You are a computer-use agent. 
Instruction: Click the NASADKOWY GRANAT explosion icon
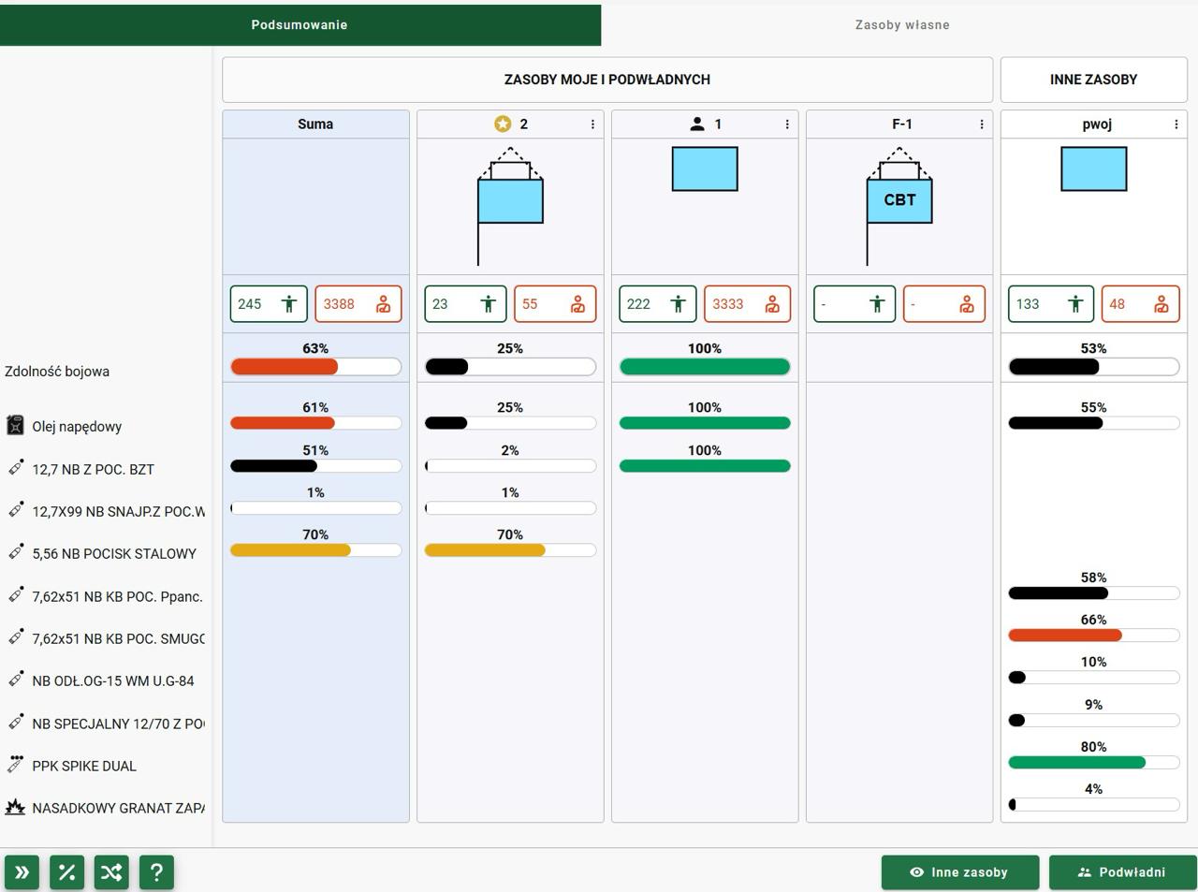point(15,807)
